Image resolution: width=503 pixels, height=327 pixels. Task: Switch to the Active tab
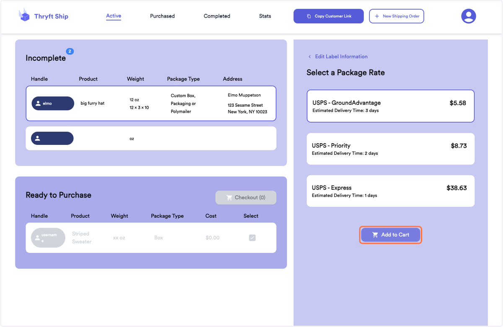(114, 16)
